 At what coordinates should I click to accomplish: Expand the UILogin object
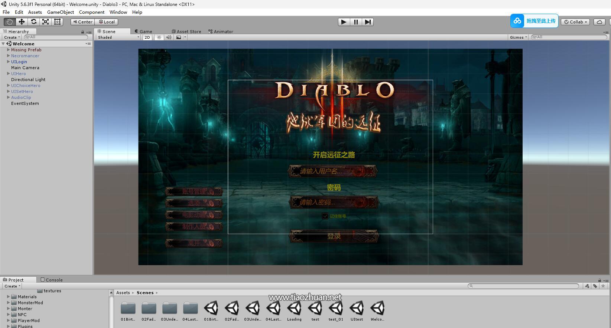[x=8, y=62]
